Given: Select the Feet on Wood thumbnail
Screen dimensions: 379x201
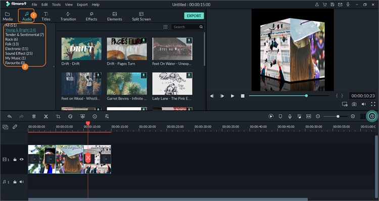Looking at the screenshot, I should point(81,84).
